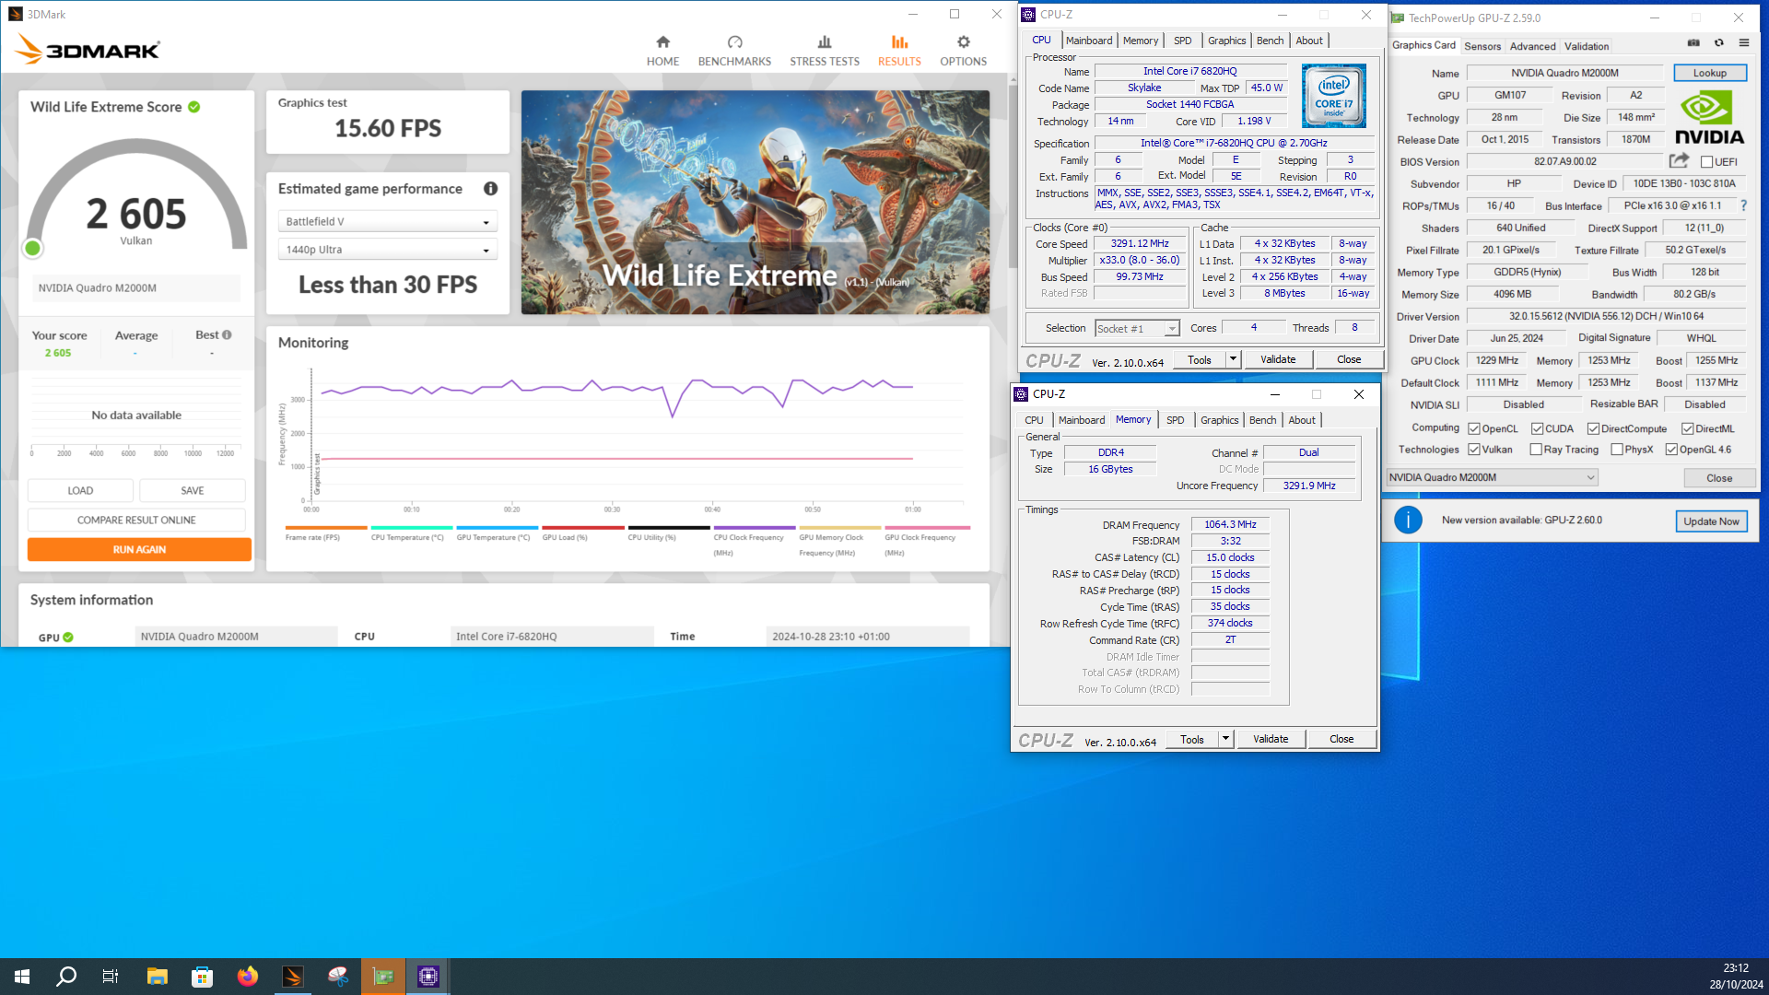Click the blue info icon in GPU-Z update bar
The image size is (1769, 995).
click(1408, 521)
